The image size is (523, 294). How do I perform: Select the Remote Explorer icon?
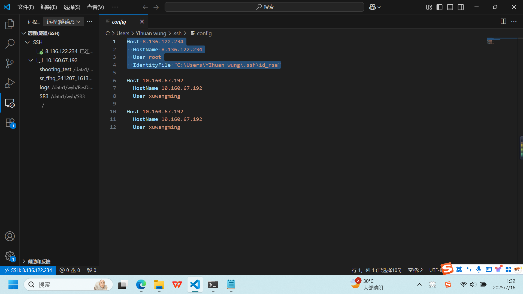point(10,103)
